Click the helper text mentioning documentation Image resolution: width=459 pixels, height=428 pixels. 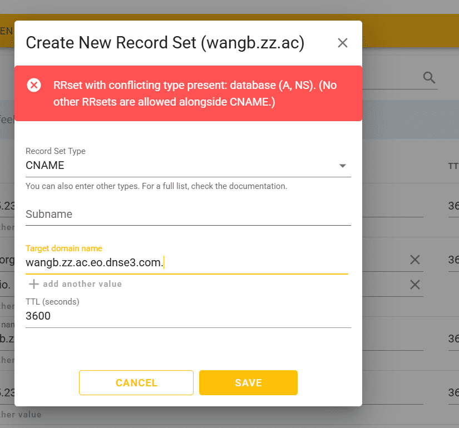click(156, 186)
